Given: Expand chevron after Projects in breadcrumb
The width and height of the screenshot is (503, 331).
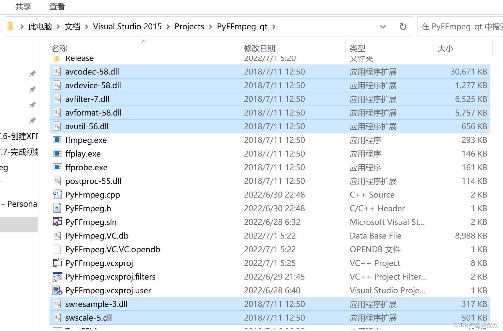Looking at the screenshot, I should 210,27.
